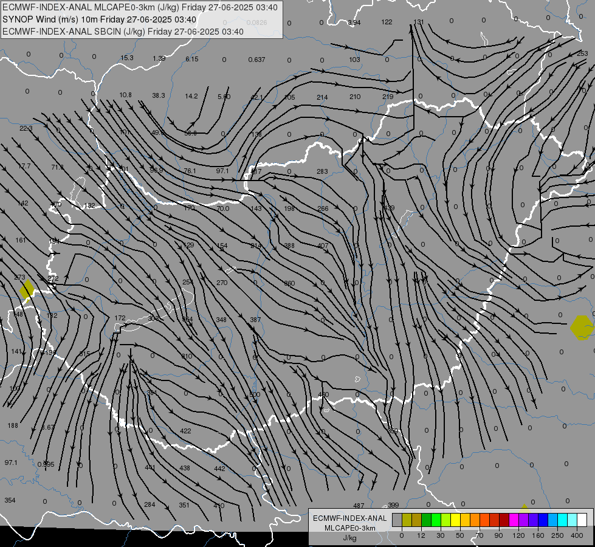Click the map value '10.8'
The width and height of the screenshot is (595, 547).
click(x=125, y=95)
